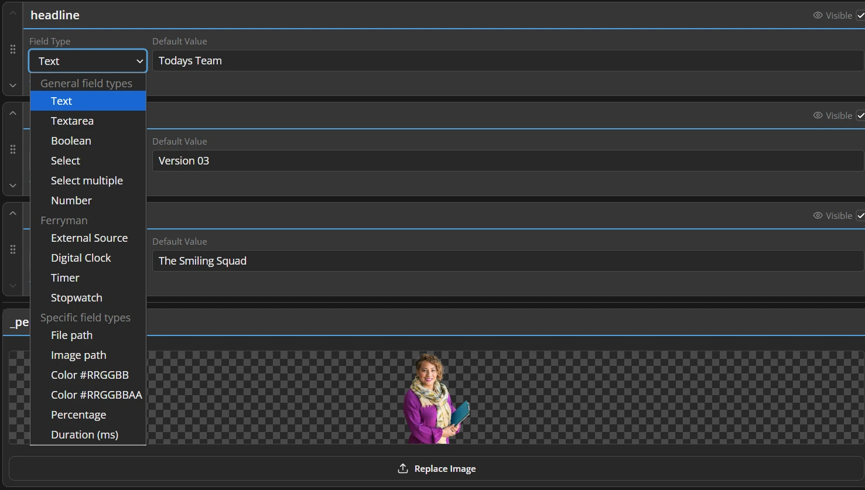Pick Boolean from the field type list
865x490 pixels.
88,141
